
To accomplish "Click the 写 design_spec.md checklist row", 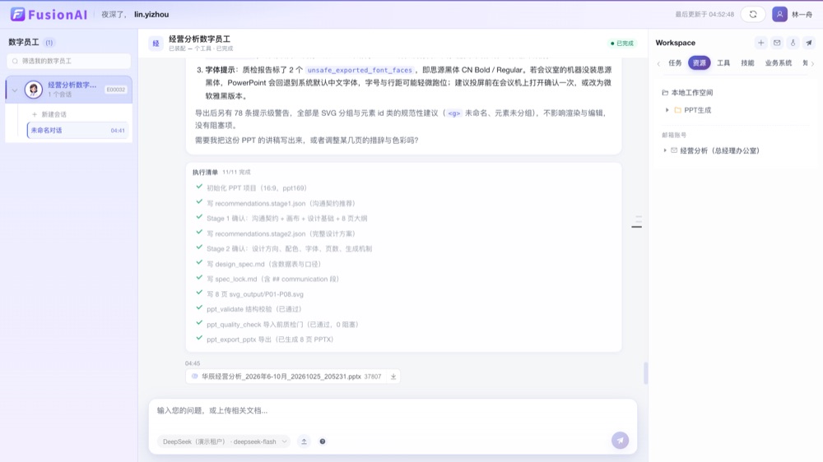I will [x=263, y=264].
